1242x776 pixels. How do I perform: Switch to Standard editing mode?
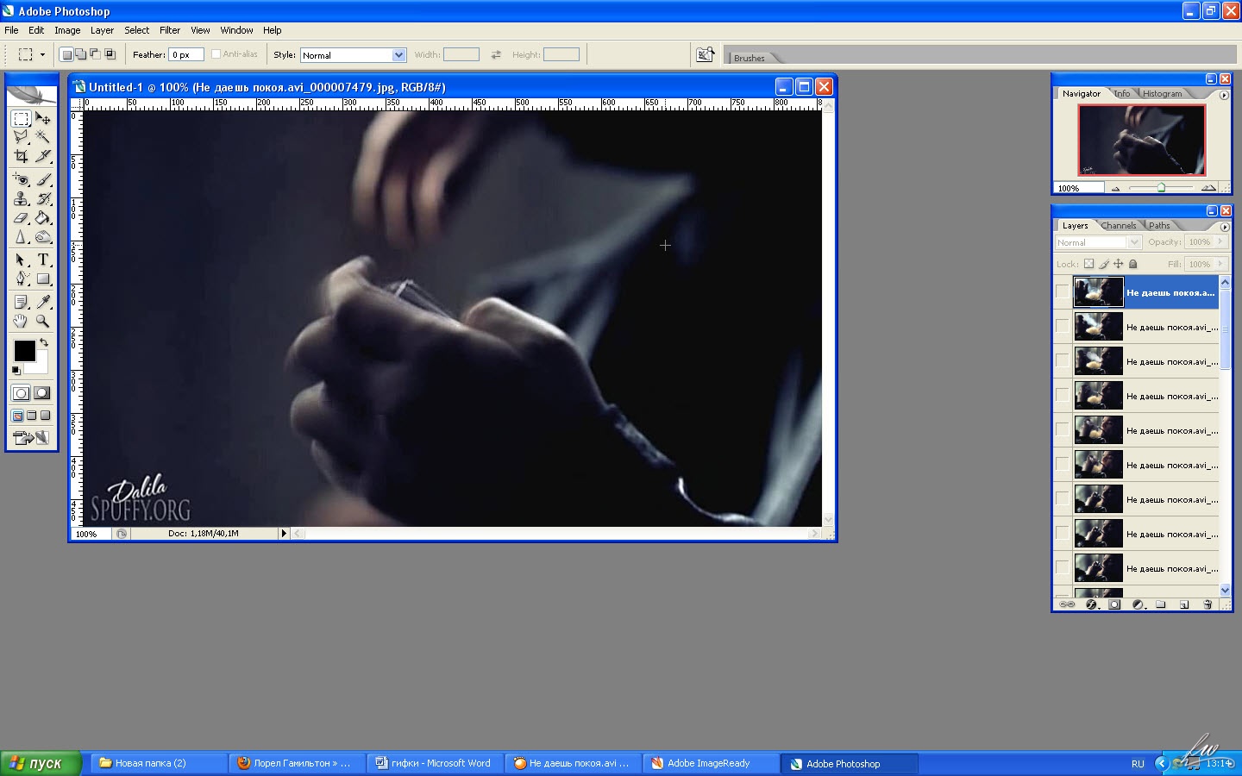point(21,393)
